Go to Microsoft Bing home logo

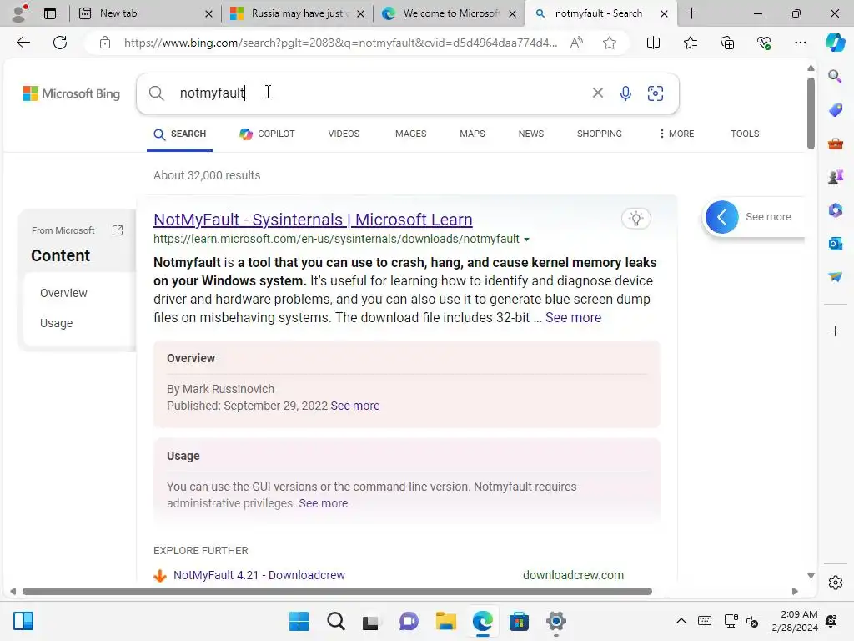click(72, 93)
